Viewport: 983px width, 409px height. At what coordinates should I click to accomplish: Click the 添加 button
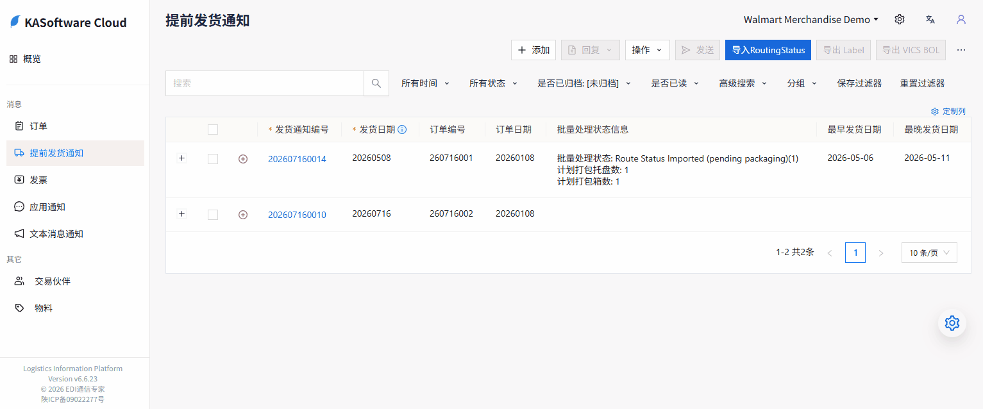click(x=534, y=50)
